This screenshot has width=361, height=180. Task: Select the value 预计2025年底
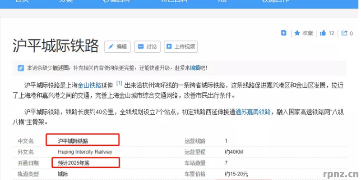(x=74, y=163)
